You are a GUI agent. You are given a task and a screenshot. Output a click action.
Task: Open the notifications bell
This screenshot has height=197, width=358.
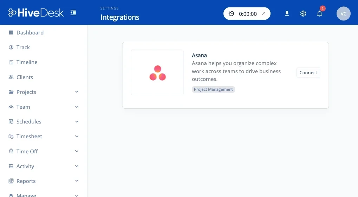[x=319, y=14]
